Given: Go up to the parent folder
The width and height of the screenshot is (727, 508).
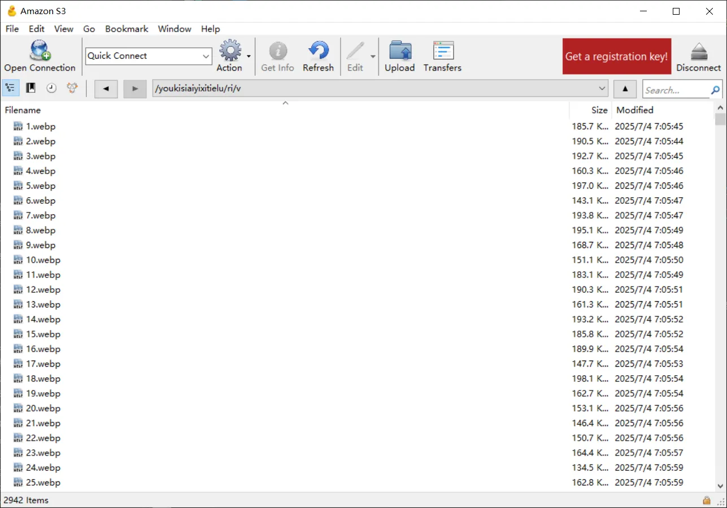Looking at the screenshot, I should [x=624, y=89].
